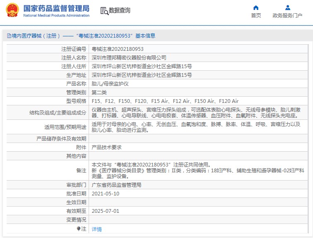The height and width of the screenshot is (238, 313).
Task: Open the 详情 link
Action: (x=96, y=229)
